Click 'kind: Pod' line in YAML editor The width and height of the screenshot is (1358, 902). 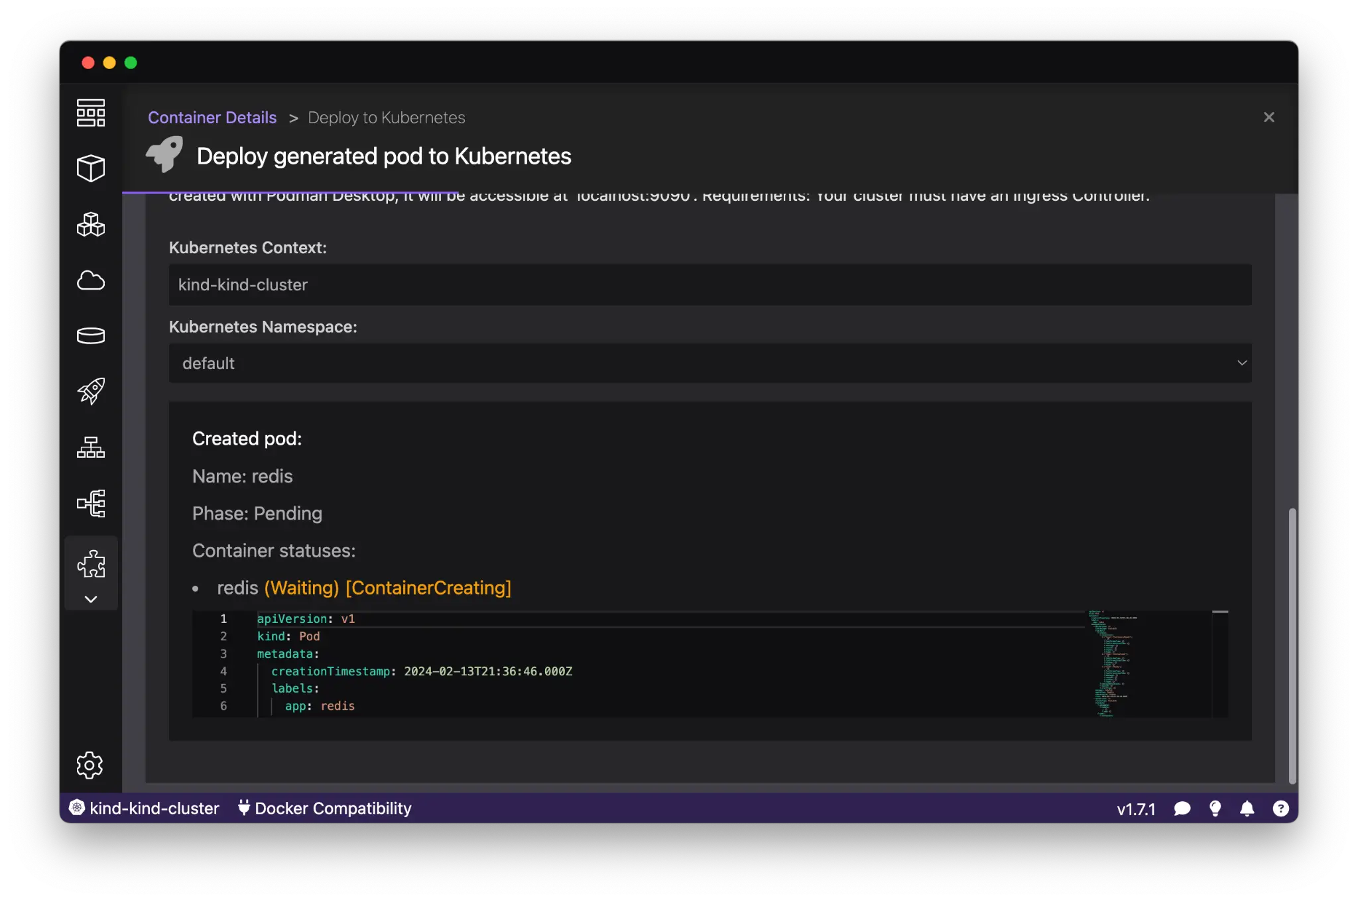coord(288,636)
